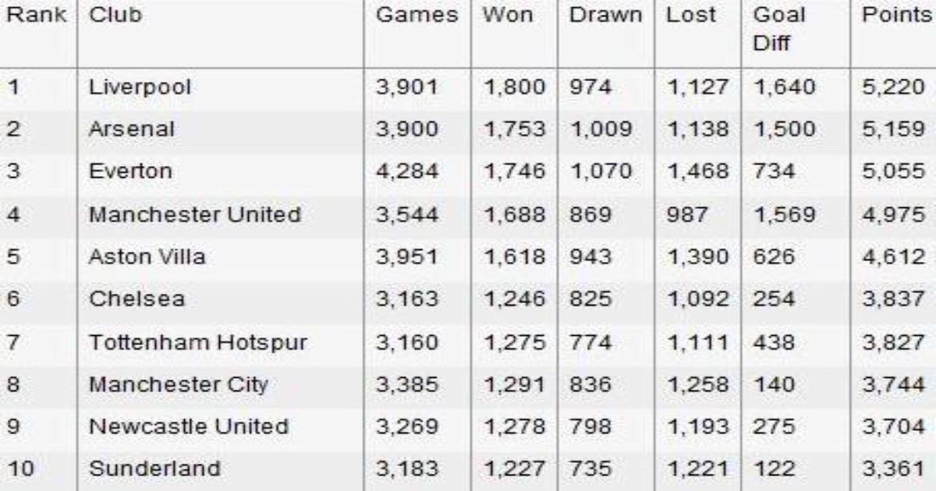Click the Goal Diff column header
Screen dimensions: 936x491
[779, 30]
